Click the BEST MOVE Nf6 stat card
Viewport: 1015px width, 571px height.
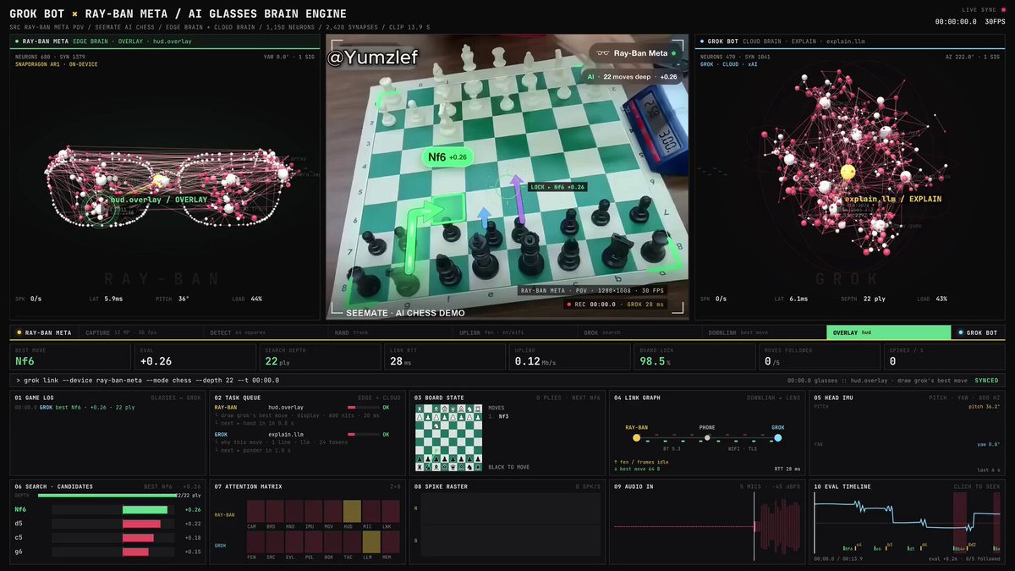(x=69, y=357)
